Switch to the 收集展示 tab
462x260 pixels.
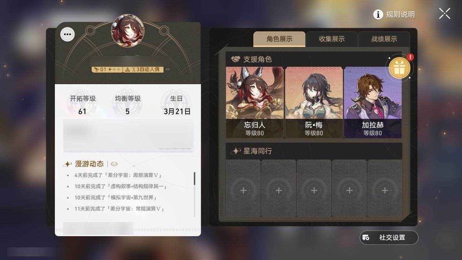click(332, 39)
